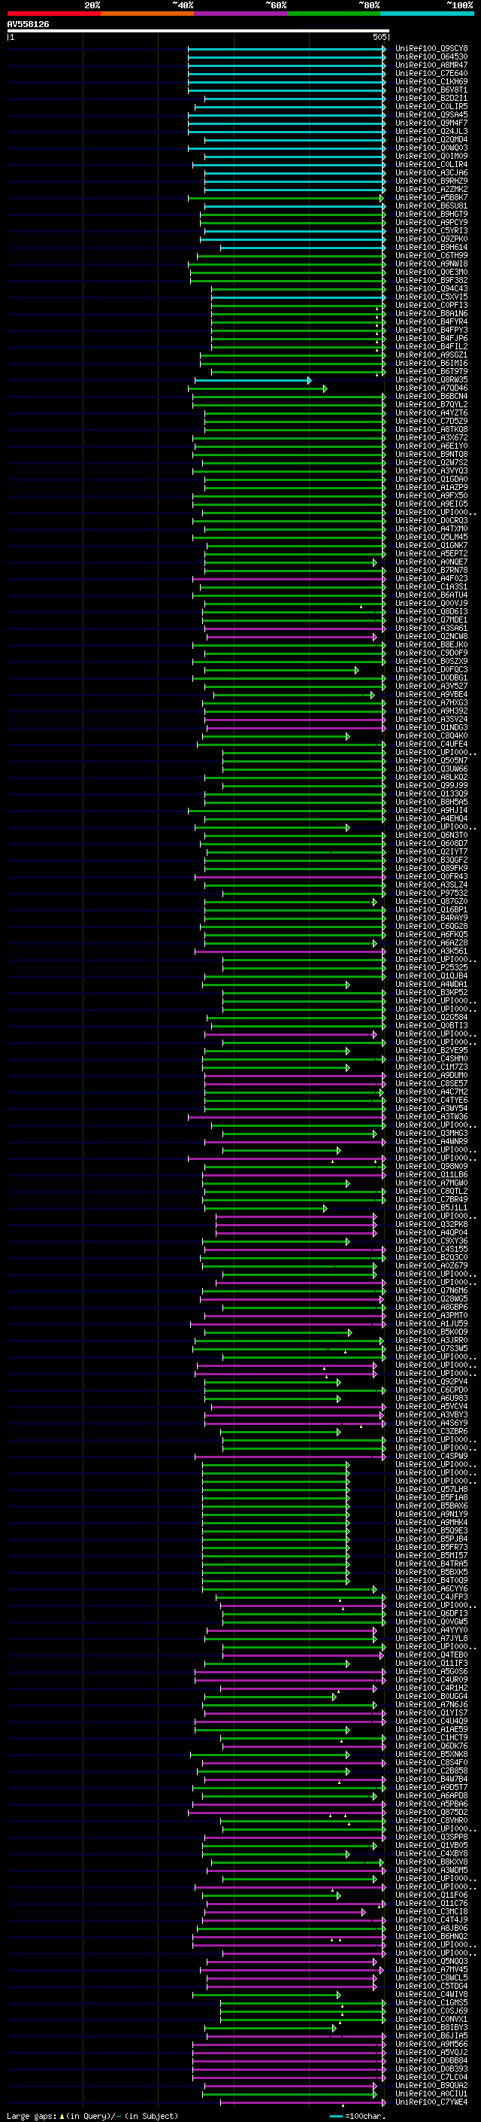
Task: Click the UniRef100_C5YRI3 label
Action: (x=431, y=230)
